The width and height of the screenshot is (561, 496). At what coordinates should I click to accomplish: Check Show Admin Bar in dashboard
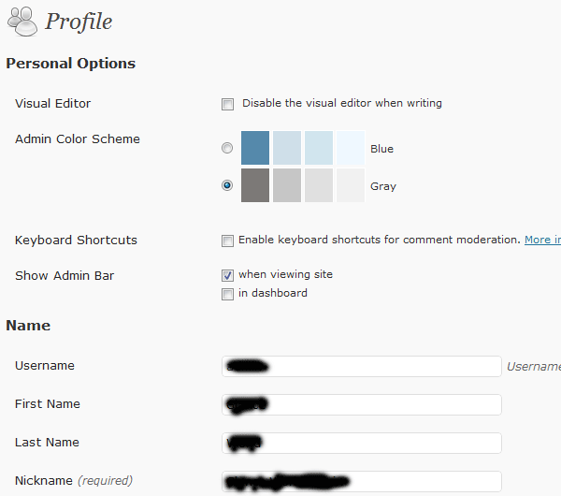click(227, 294)
